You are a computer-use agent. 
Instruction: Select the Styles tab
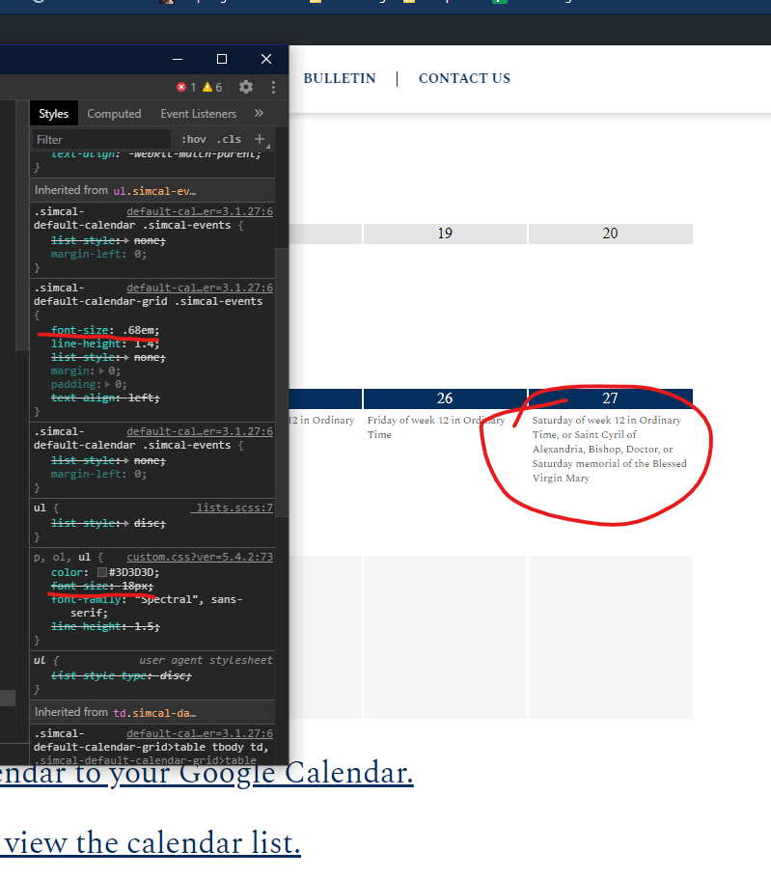(x=53, y=114)
